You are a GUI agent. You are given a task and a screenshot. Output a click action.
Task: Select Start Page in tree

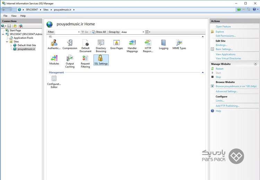[15, 31]
